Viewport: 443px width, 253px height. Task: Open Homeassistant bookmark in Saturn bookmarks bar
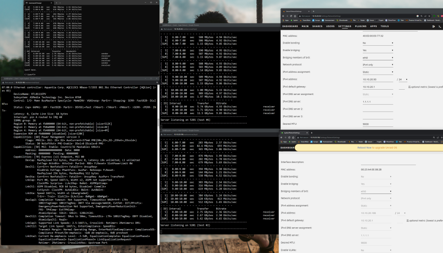coord(328,20)
